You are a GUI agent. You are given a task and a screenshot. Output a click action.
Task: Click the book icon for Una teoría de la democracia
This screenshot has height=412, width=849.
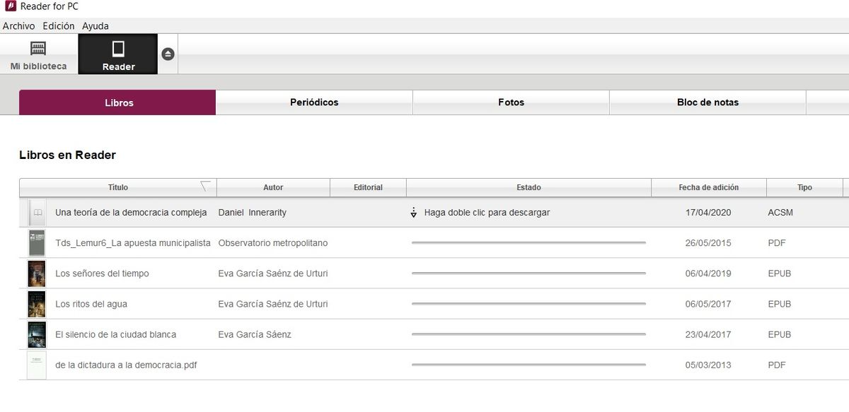click(37, 213)
